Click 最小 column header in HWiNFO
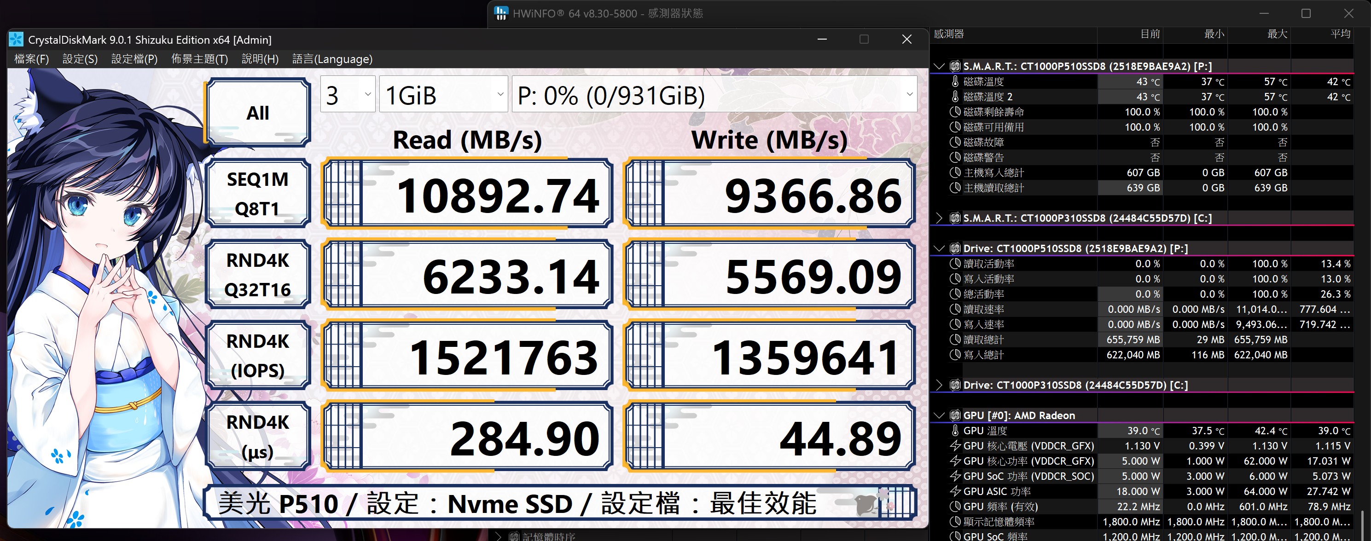The image size is (1371, 541). click(1214, 34)
